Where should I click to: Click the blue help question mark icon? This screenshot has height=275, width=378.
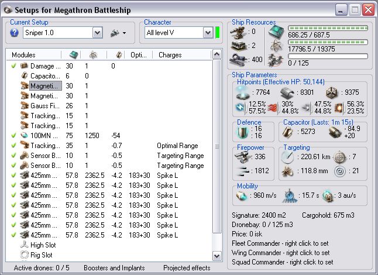[x=14, y=33]
